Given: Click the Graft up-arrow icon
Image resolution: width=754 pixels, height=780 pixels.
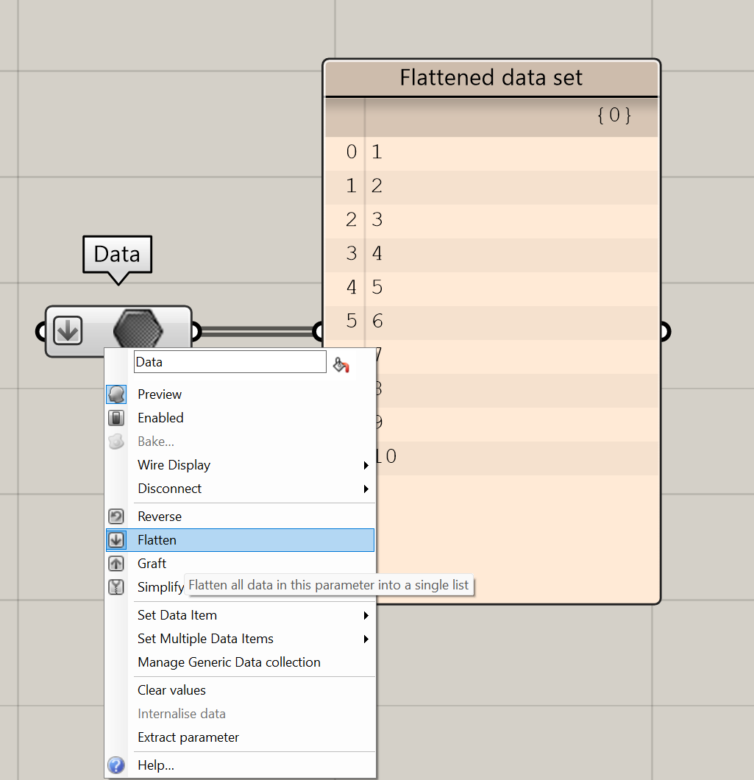Looking at the screenshot, I should [116, 564].
